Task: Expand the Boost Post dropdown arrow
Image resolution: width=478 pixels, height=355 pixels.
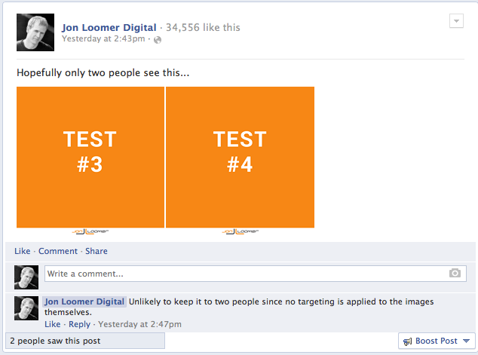Action: (466, 341)
